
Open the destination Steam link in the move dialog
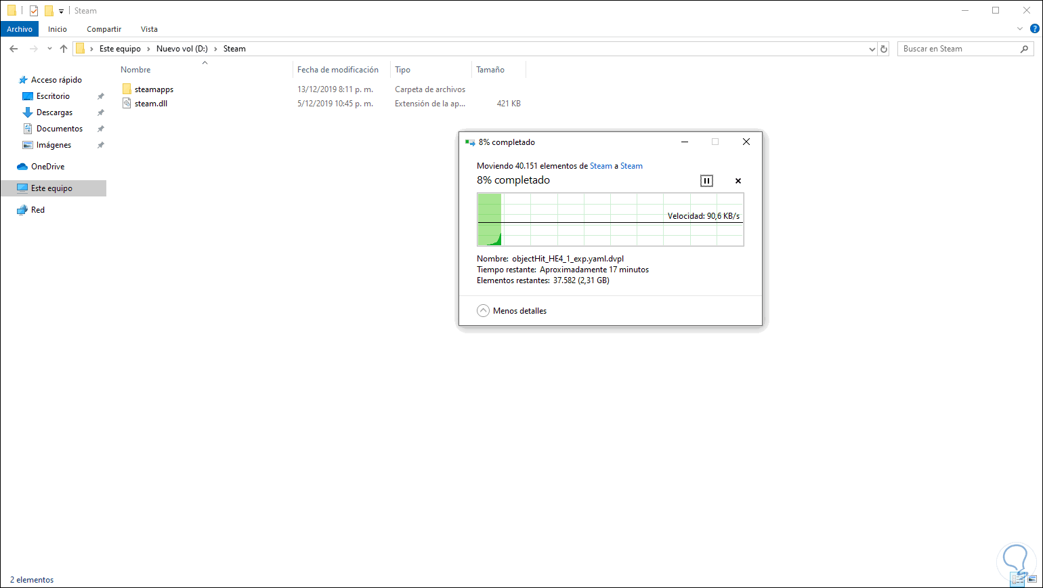(631, 166)
